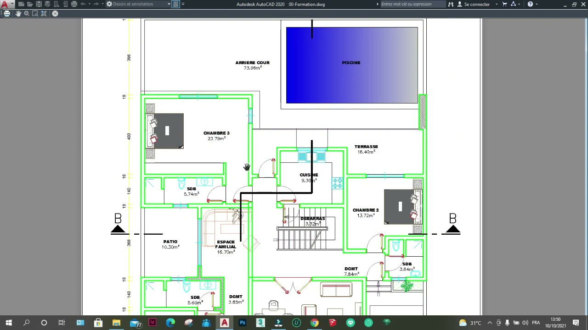Open SketchUp from the taskbar
Image resolution: width=588 pixels, height=330 pixels.
(x=332, y=323)
